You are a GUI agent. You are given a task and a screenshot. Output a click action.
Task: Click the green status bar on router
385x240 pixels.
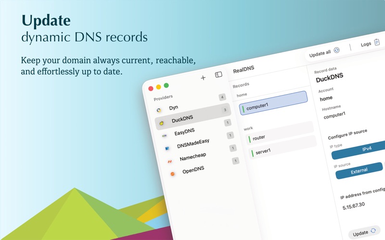tap(249, 139)
